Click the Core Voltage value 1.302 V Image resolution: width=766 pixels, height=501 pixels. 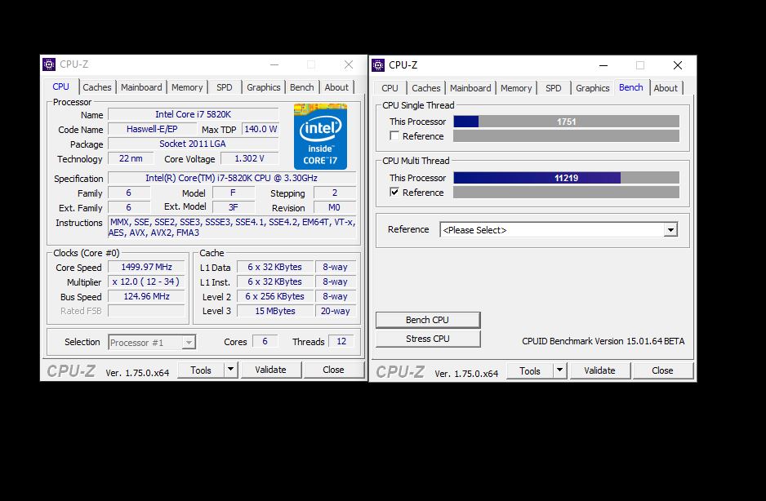(x=250, y=158)
